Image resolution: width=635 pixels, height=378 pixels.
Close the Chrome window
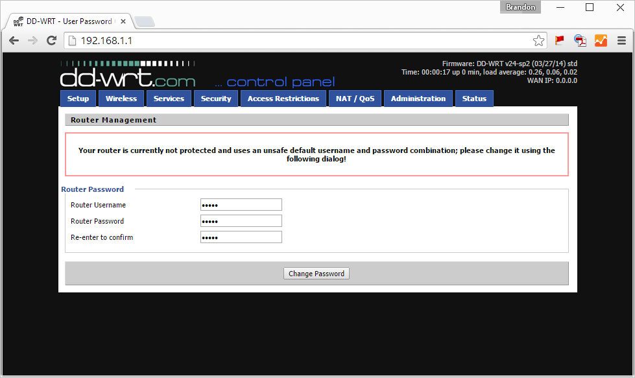click(620, 7)
